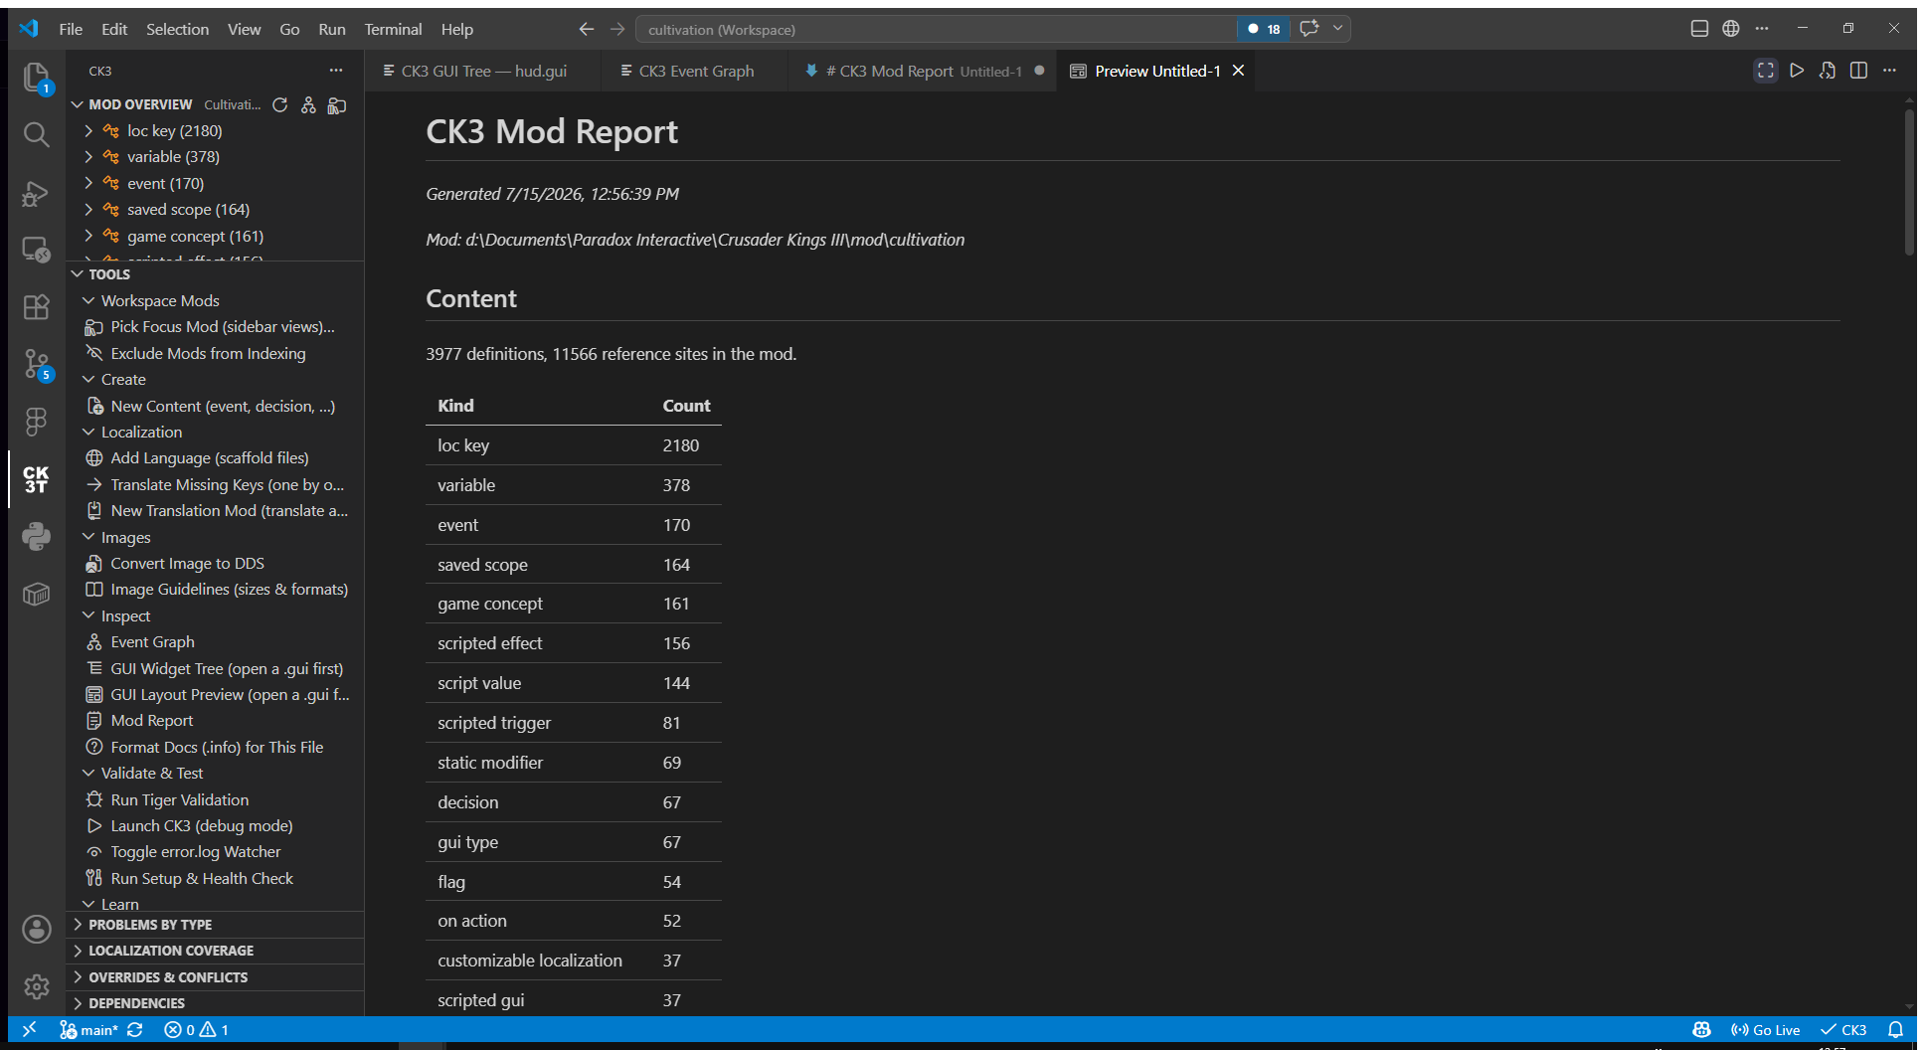Screen dimensions: 1925x1050
Task: Click CK3 status bar indicator
Action: coord(1843,1030)
